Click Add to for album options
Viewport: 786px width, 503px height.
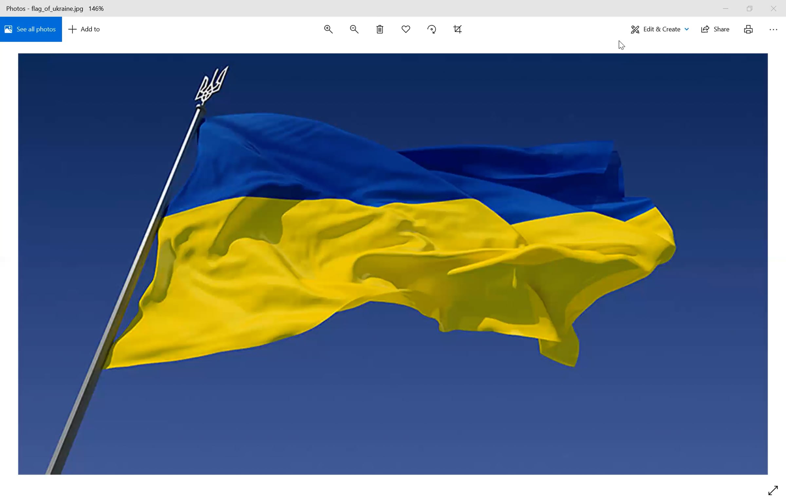click(x=90, y=29)
